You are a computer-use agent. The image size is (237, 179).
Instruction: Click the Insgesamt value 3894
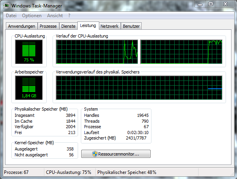click(71, 115)
